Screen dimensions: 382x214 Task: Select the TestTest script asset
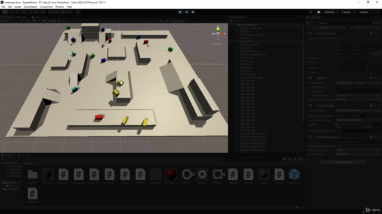pyautogui.click(x=279, y=174)
